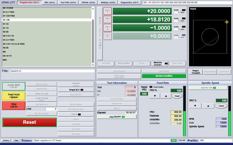Click the Y axis position readout
This screenshot has height=145, width=233.
point(142,19)
